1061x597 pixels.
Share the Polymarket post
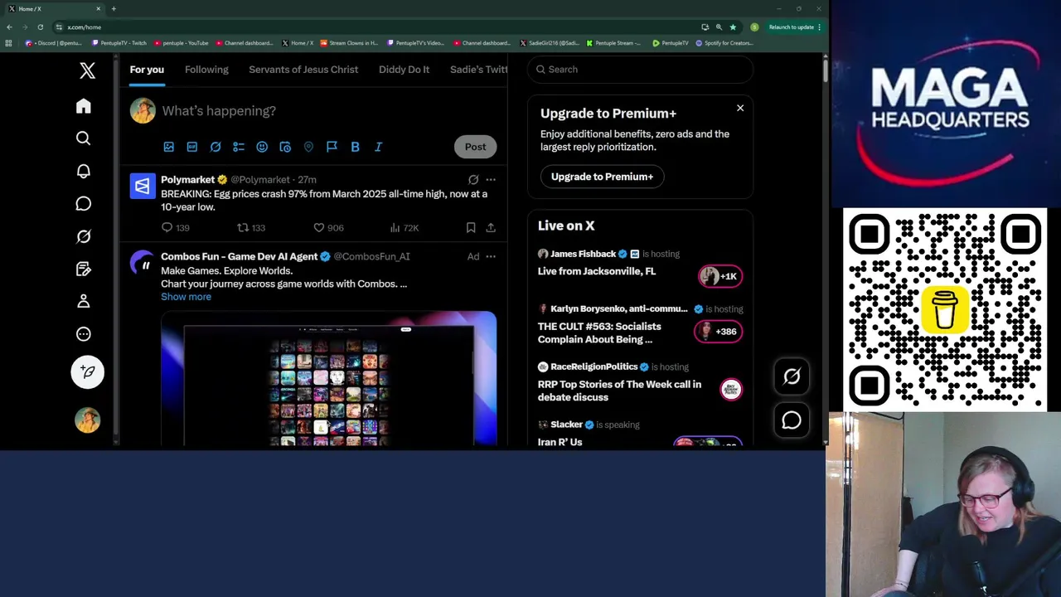point(491,227)
